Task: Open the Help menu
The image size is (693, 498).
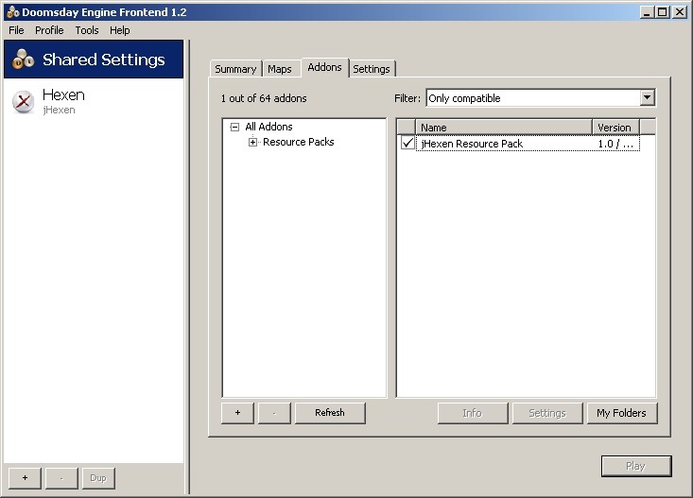Action: click(x=120, y=30)
